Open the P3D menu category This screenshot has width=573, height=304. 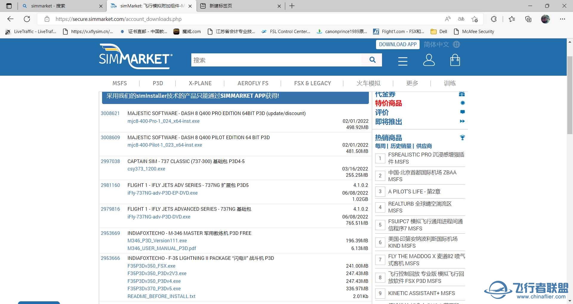click(x=158, y=83)
